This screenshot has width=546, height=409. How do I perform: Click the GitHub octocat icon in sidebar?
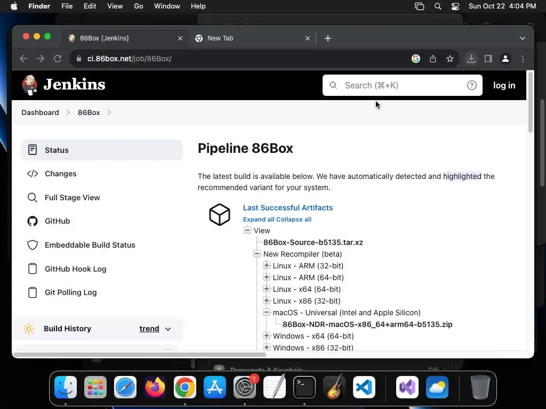tap(33, 221)
